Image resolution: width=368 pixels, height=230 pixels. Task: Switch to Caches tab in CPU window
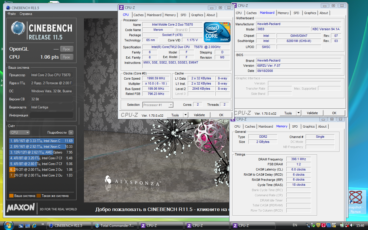point(139,15)
